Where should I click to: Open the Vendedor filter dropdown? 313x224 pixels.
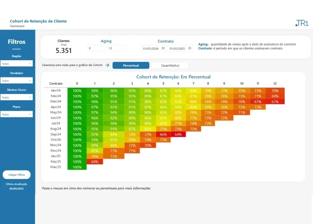tap(16, 81)
